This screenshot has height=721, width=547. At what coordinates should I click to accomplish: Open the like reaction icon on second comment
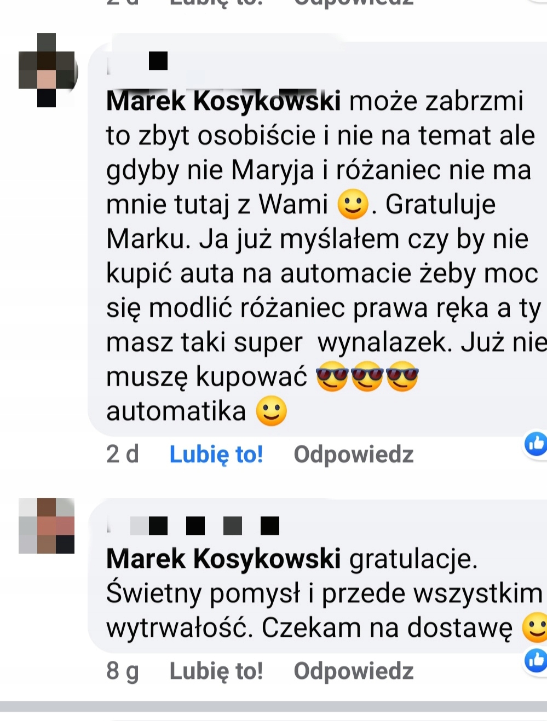point(536,660)
